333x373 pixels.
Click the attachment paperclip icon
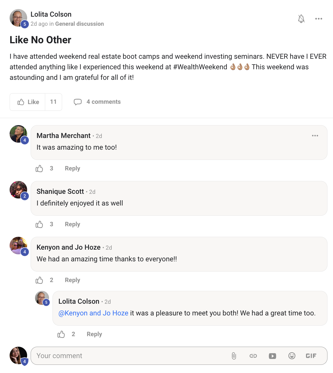click(234, 356)
